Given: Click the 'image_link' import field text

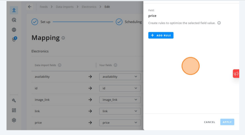Looking at the screenshot, I should pyautogui.click(x=42, y=100).
